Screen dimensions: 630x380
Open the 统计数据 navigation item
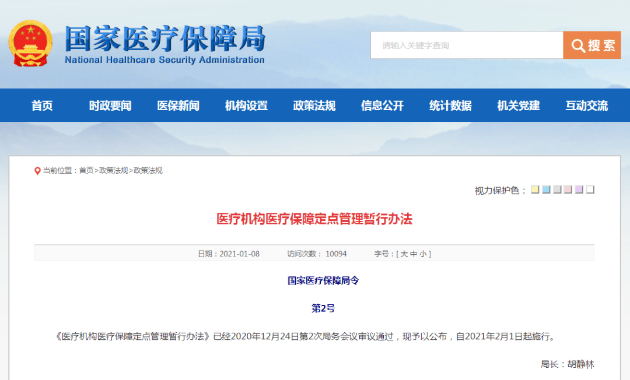click(450, 105)
